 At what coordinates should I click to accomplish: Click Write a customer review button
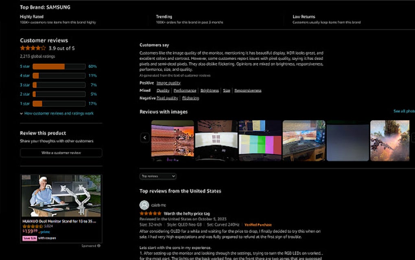[61, 153]
